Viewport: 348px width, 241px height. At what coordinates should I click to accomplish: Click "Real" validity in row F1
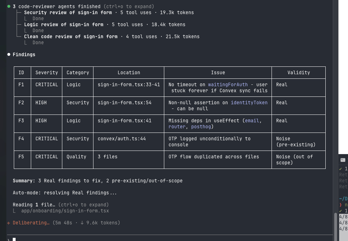pos(282,84)
